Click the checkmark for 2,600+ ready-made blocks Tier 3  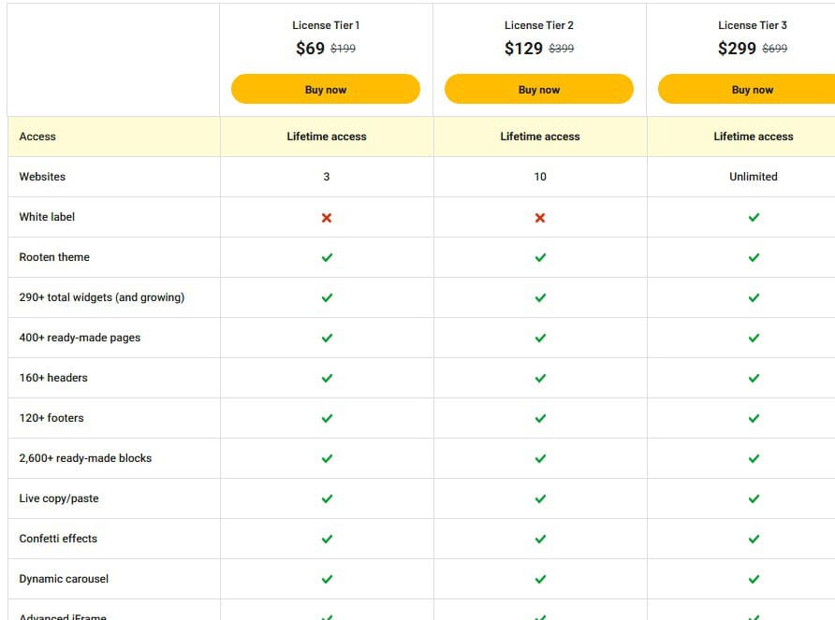tap(753, 458)
